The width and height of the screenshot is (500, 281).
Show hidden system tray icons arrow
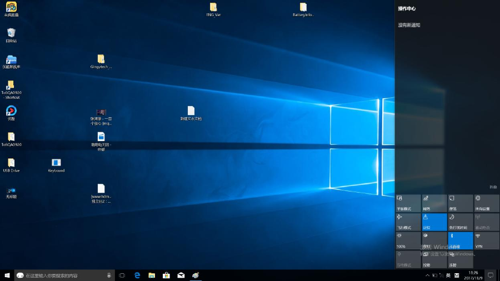point(427,275)
